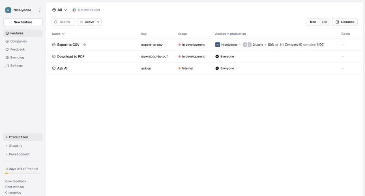The width and height of the screenshot is (365, 196).
Task: Switch to List view
Action: click(324, 22)
